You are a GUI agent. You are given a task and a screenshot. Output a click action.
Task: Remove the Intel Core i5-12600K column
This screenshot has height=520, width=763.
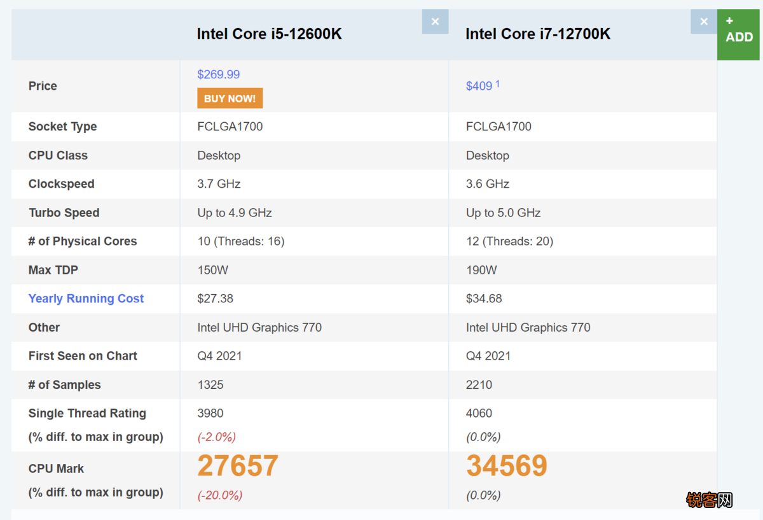pos(435,22)
